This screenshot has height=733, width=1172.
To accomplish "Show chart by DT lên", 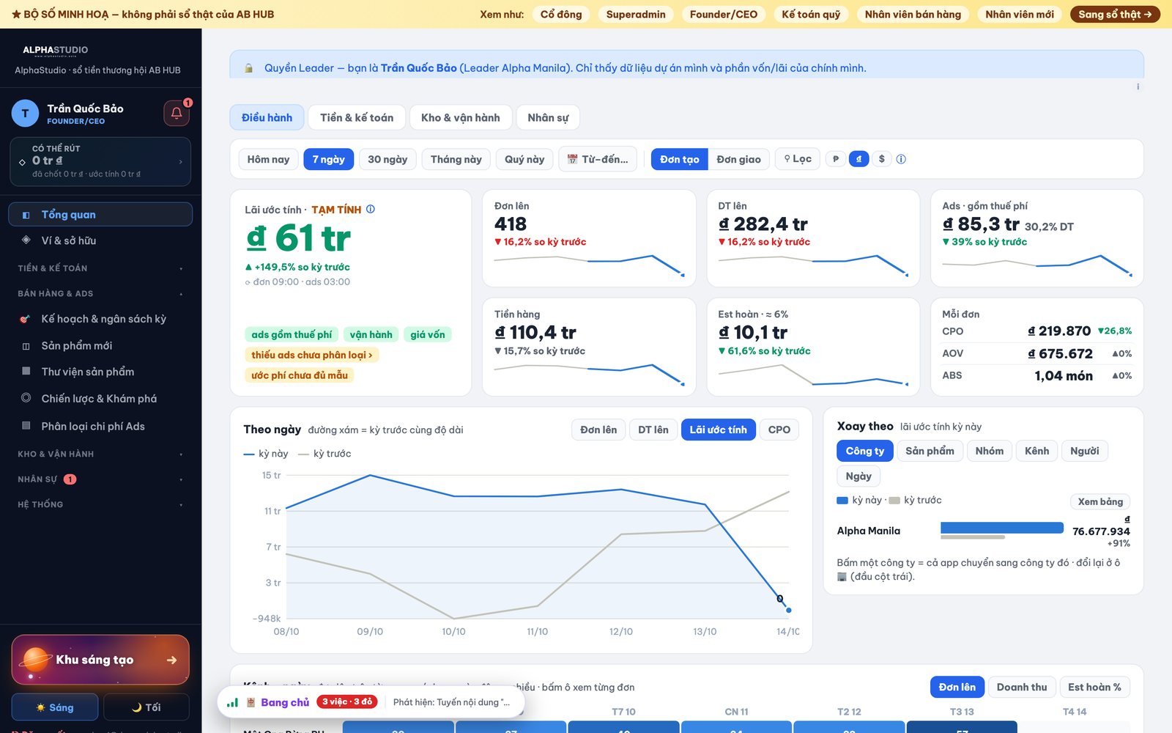I will coord(653,430).
